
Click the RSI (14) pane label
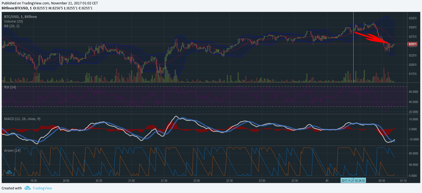(10, 87)
